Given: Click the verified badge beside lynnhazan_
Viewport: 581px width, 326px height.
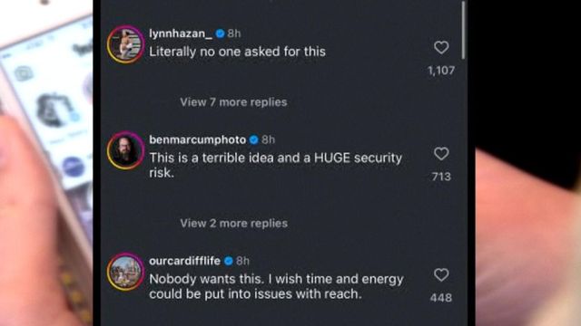Looking at the screenshot, I should click(x=220, y=34).
